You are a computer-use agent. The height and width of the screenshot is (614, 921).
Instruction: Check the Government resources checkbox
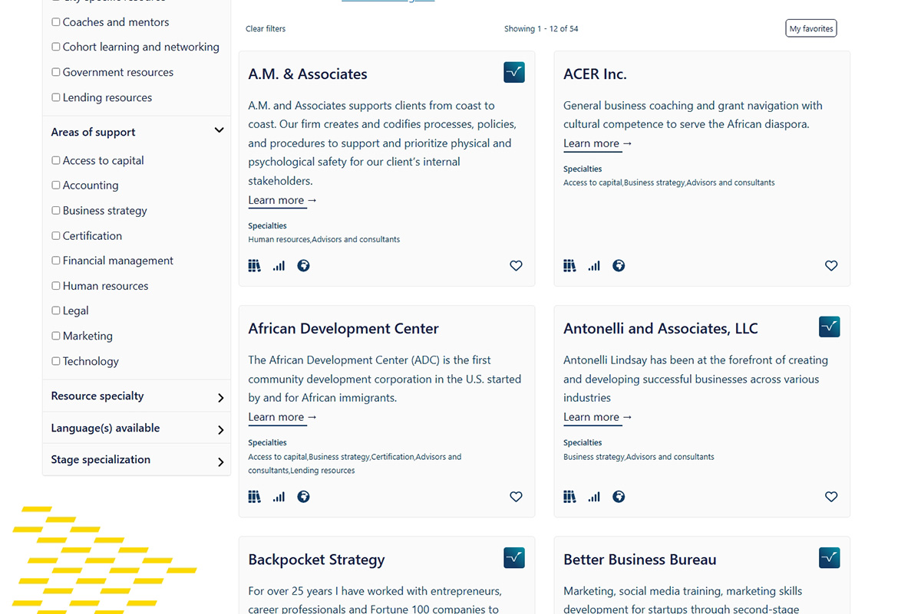(x=55, y=71)
